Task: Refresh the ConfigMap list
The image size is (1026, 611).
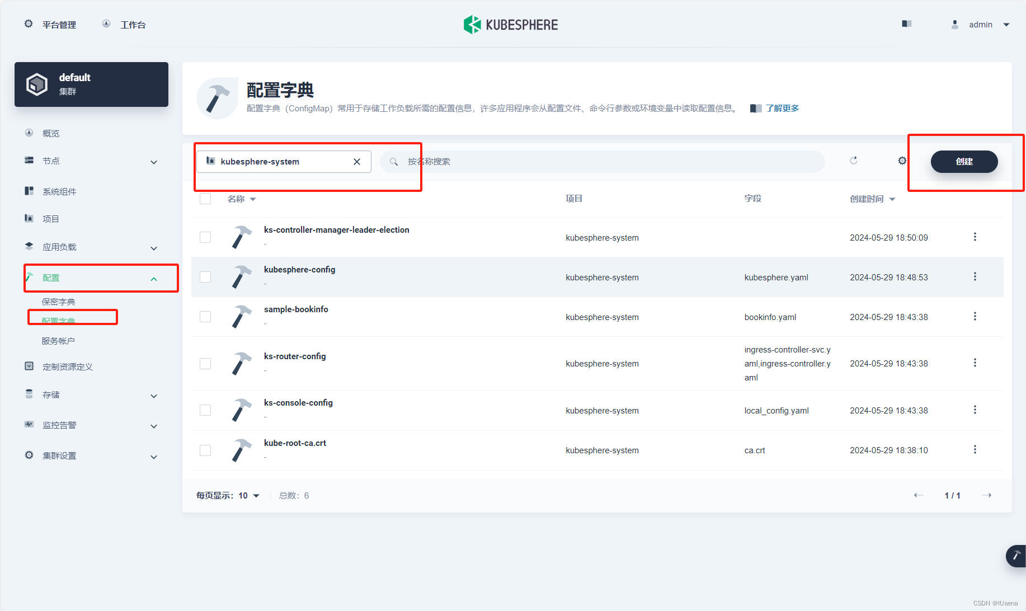Action: point(854,161)
